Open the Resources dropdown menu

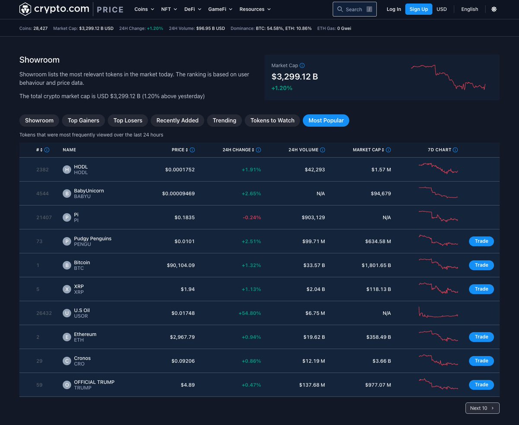tap(255, 9)
